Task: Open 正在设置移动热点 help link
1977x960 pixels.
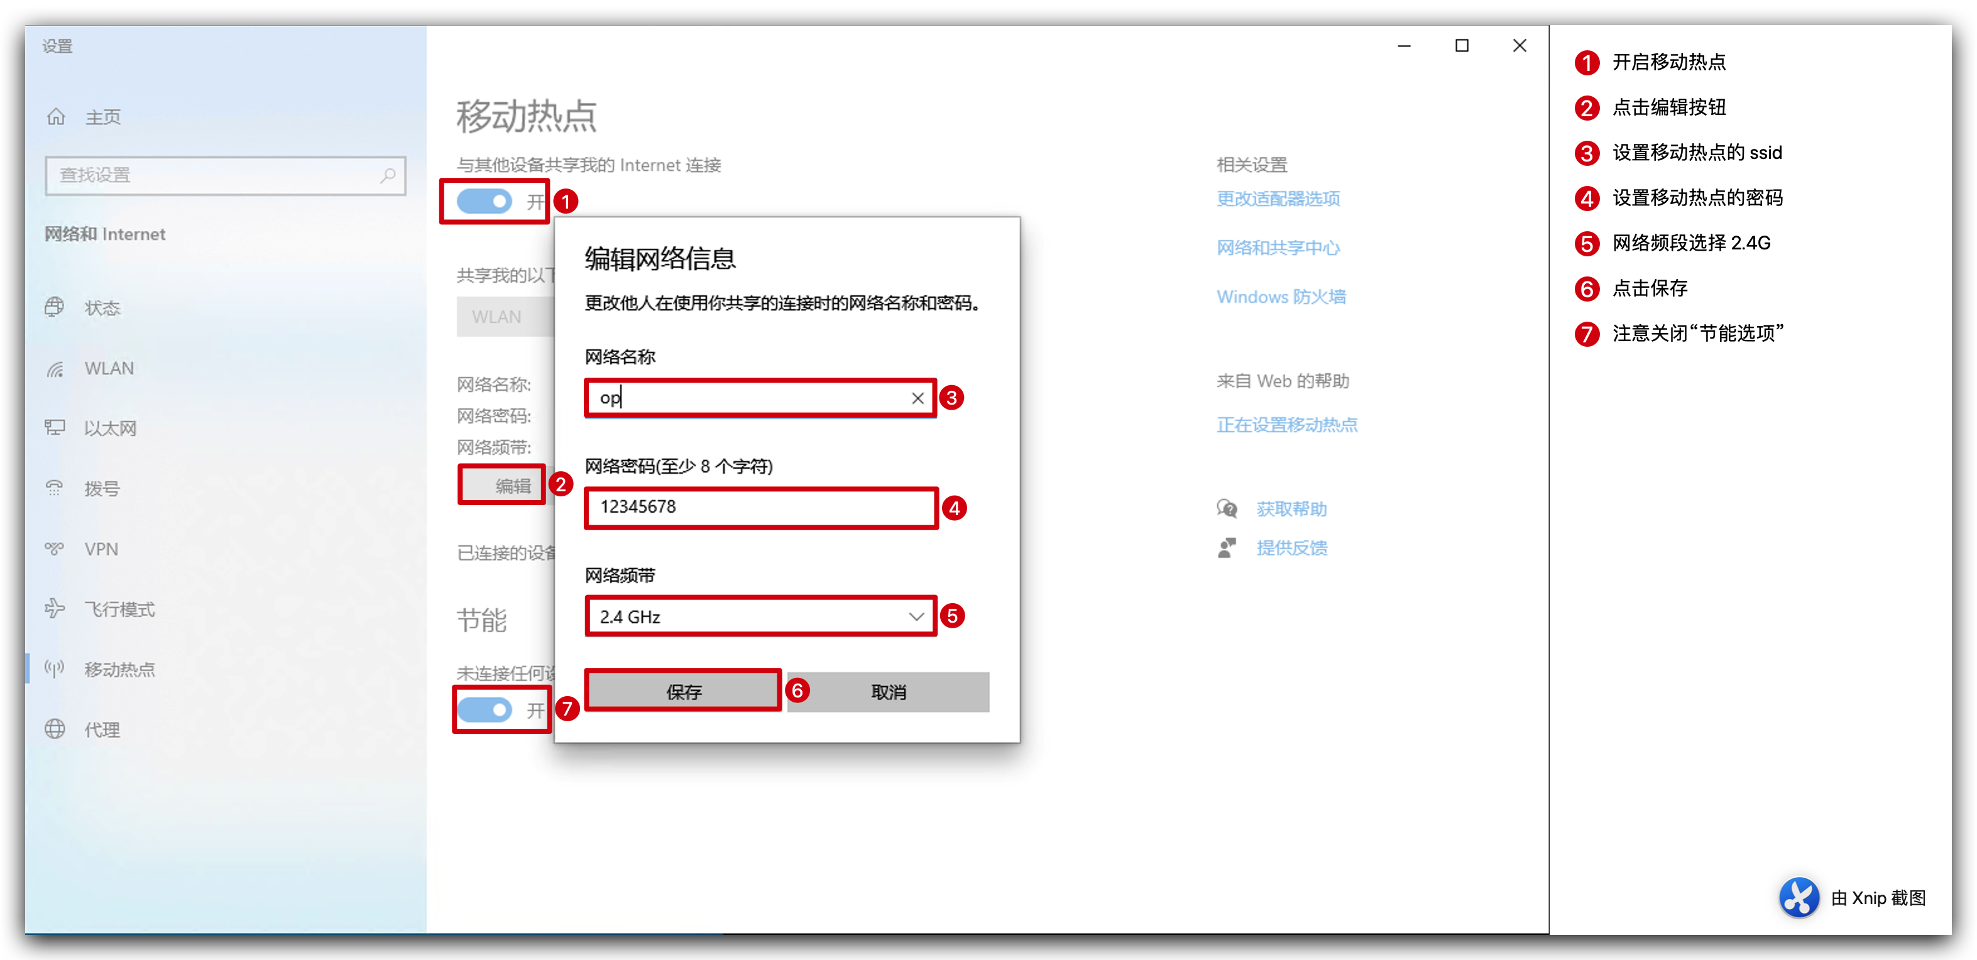Action: click(x=1287, y=424)
